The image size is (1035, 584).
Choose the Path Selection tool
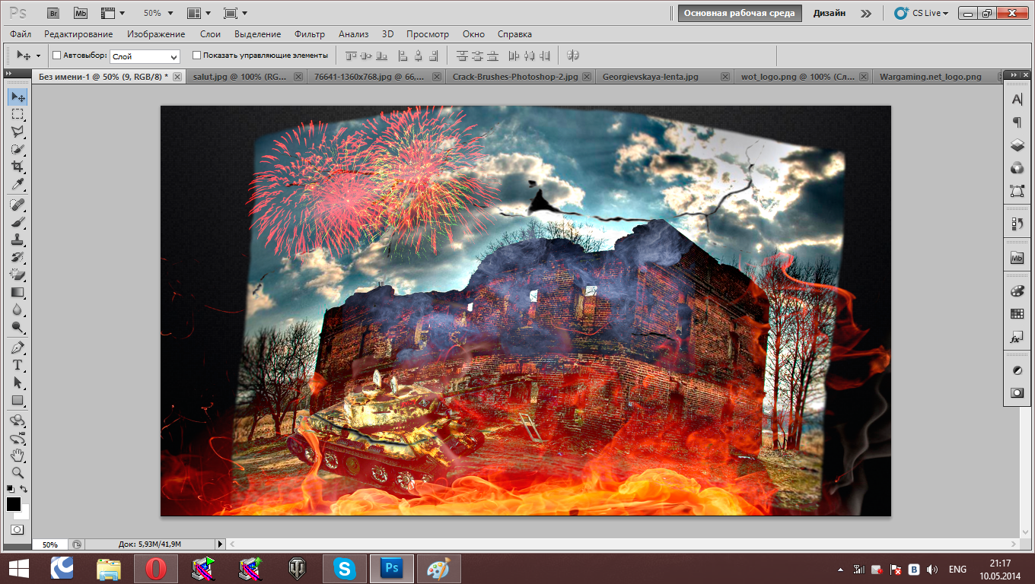tap(18, 382)
